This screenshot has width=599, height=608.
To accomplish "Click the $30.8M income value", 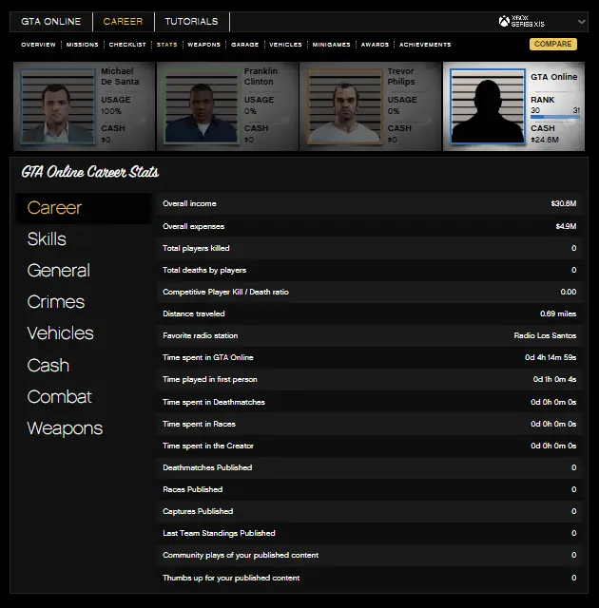I will coord(563,203).
